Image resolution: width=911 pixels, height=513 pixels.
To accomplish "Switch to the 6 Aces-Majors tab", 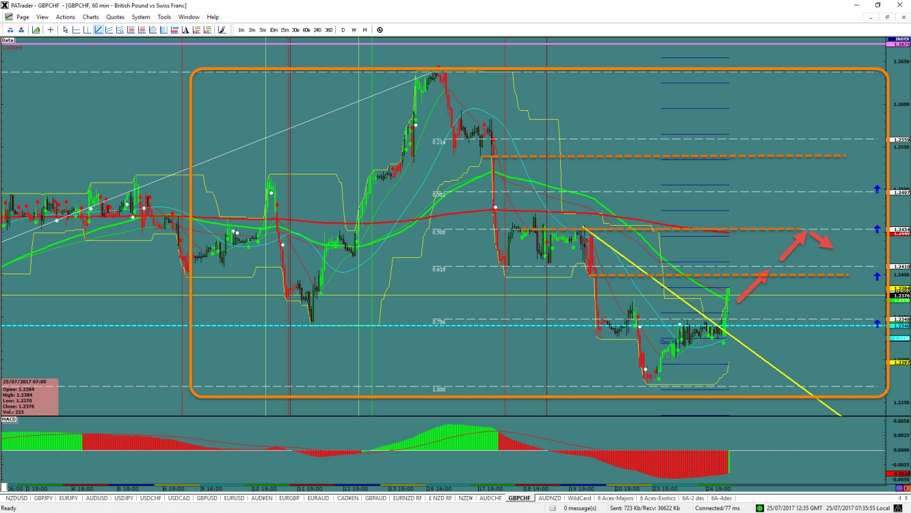I will pos(616,498).
